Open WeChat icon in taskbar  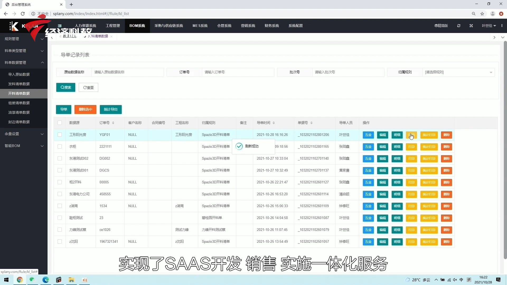pos(32,280)
